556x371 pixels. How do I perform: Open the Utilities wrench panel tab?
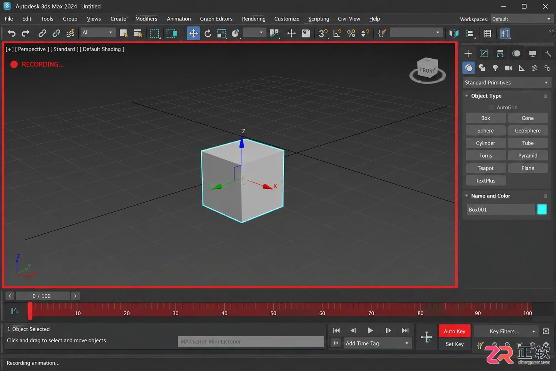[548, 53]
